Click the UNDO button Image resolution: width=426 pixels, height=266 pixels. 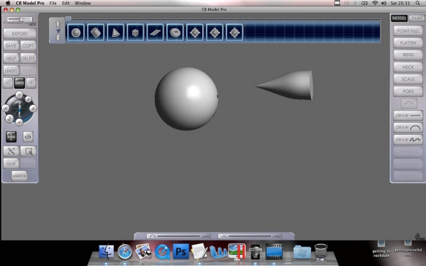coord(11,70)
